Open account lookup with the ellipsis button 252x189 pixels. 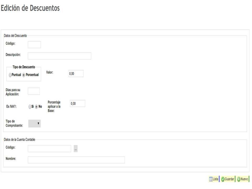pos(76,149)
